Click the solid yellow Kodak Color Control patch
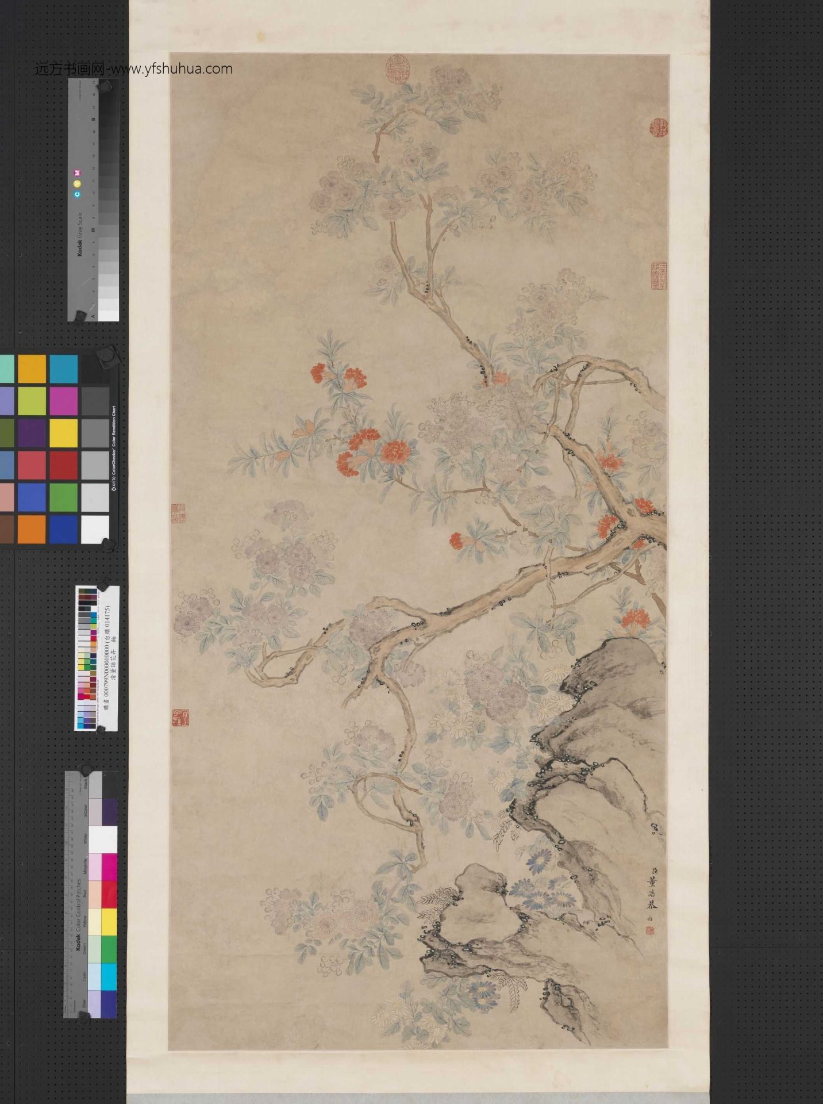823x1104 pixels. pyautogui.click(x=109, y=922)
